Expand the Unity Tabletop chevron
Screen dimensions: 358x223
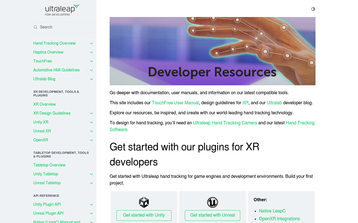coord(91,174)
